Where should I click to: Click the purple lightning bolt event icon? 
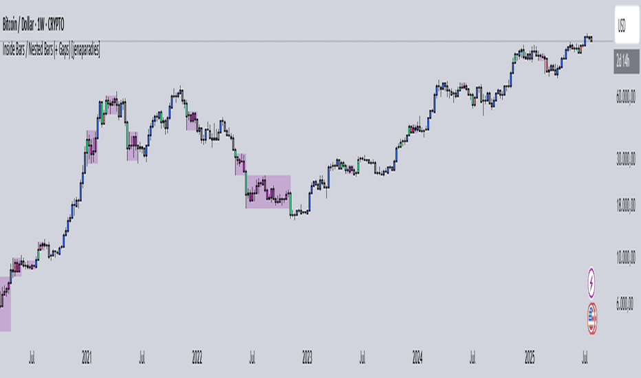pos(591,282)
